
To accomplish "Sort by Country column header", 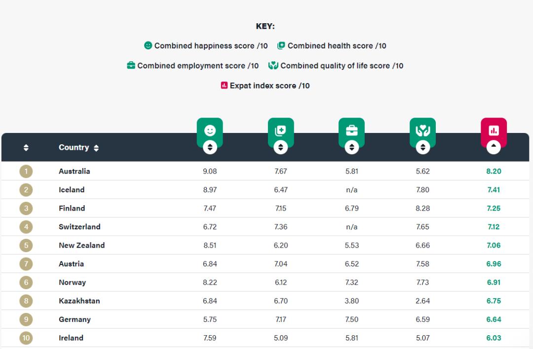I will pyautogui.click(x=78, y=147).
